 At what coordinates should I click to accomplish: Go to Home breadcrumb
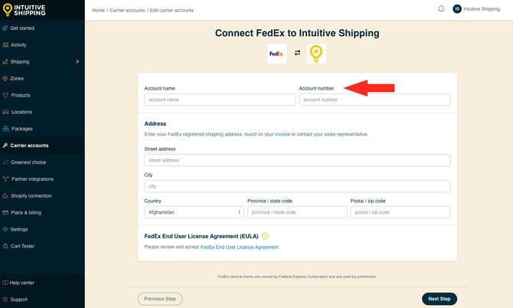click(98, 11)
